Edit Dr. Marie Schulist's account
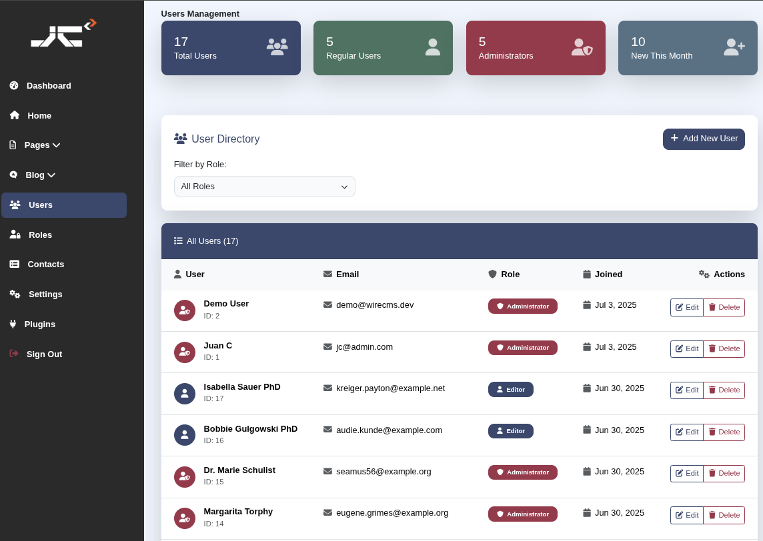763x541 pixels. pos(686,474)
